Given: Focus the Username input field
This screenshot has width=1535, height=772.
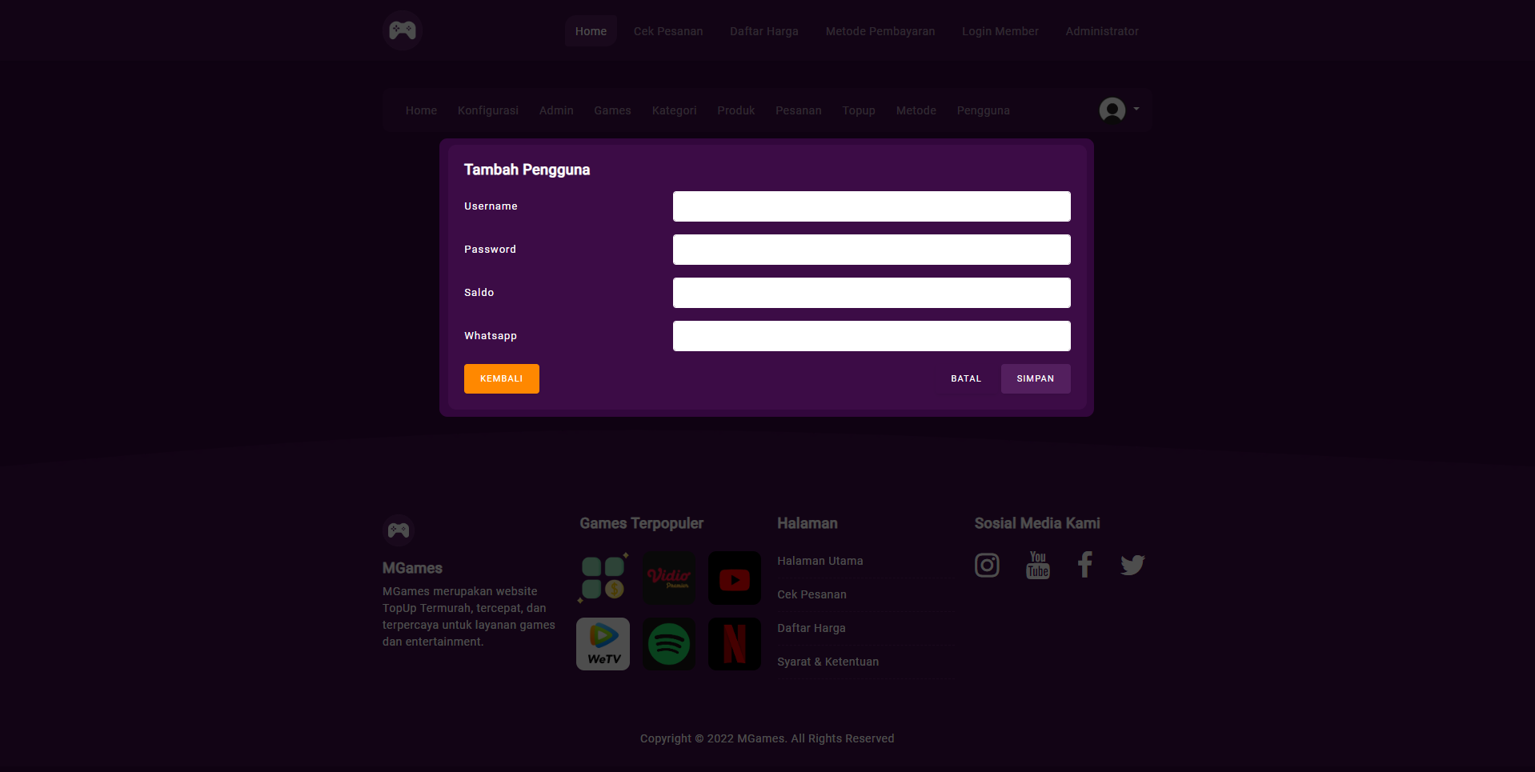Looking at the screenshot, I should 872,206.
